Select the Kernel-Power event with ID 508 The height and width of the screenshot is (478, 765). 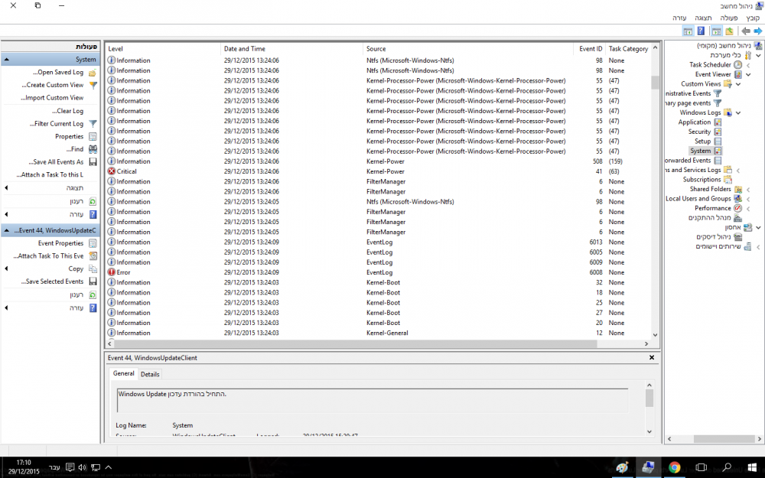click(379, 161)
